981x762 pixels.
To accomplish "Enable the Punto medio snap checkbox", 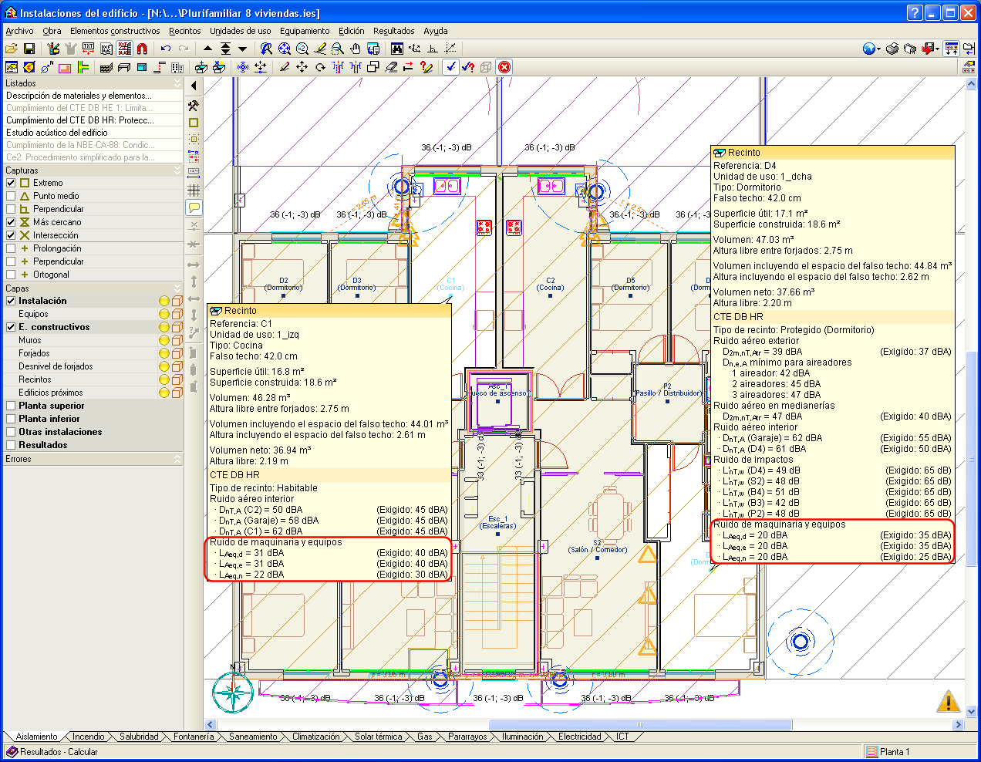I will tap(11, 196).
